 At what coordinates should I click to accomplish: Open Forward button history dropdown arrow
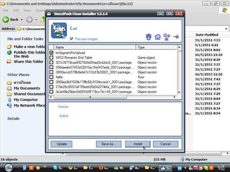click(x=36, y=20)
